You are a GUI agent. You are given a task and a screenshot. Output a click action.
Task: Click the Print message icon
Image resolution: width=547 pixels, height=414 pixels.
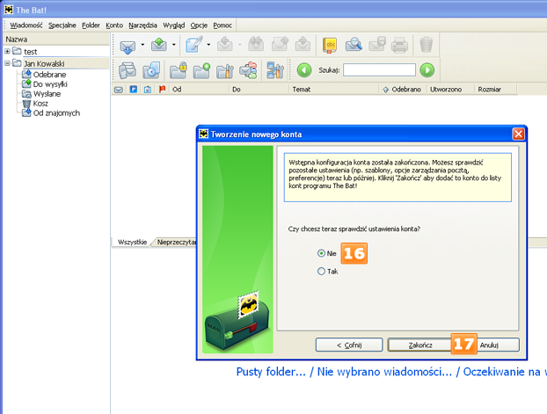[x=400, y=45]
